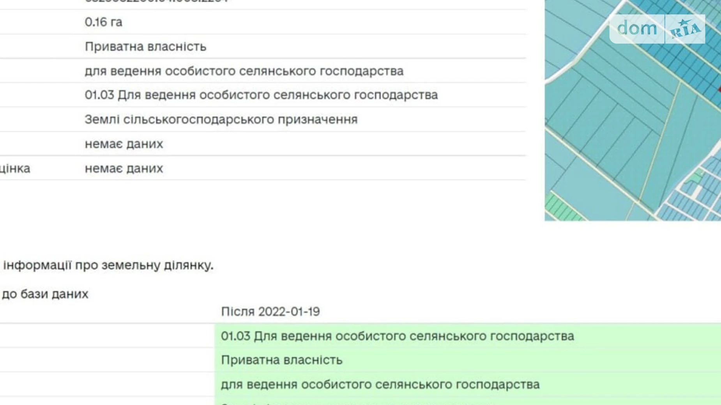This screenshot has width=721, height=405.
Task: Select green-highlighted 'Приватна власність' row
Action: click(281, 360)
